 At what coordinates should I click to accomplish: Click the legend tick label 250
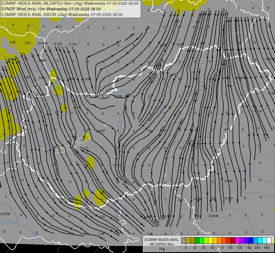click(258, 248)
